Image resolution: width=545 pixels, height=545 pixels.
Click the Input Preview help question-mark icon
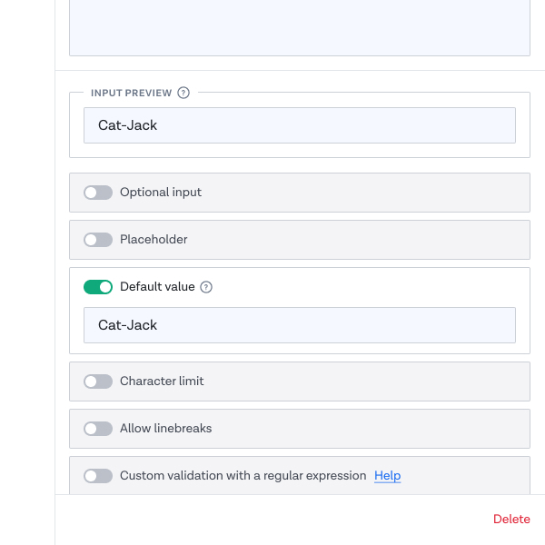pyautogui.click(x=183, y=93)
